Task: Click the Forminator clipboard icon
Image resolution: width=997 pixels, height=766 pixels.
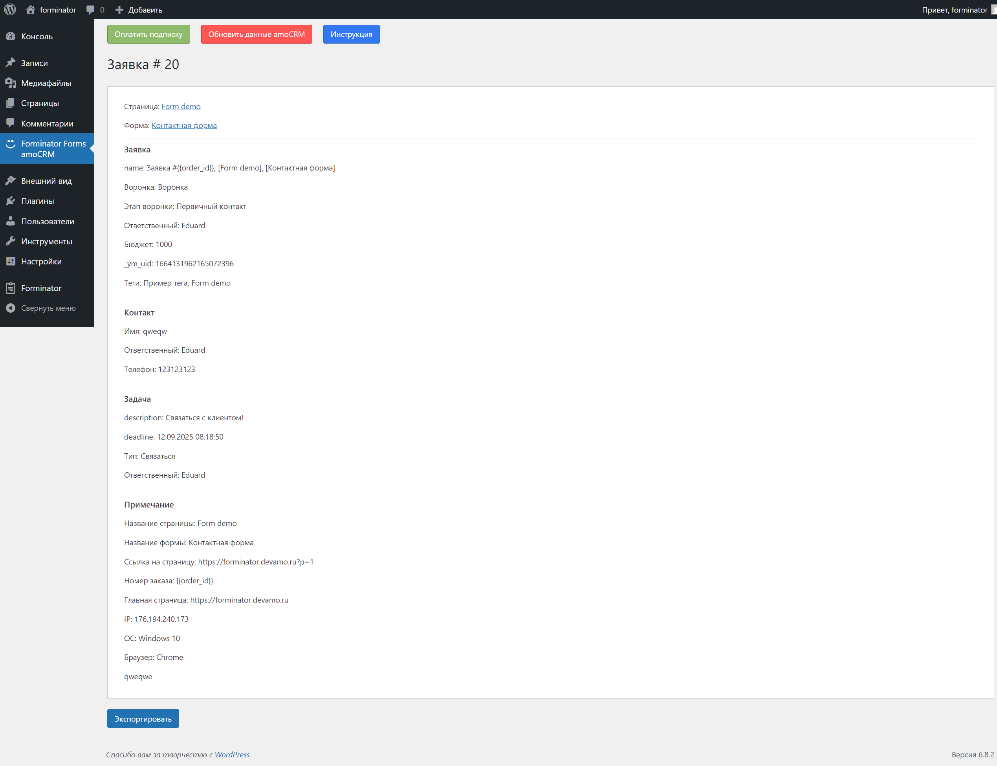Action: tap(11, 288)
